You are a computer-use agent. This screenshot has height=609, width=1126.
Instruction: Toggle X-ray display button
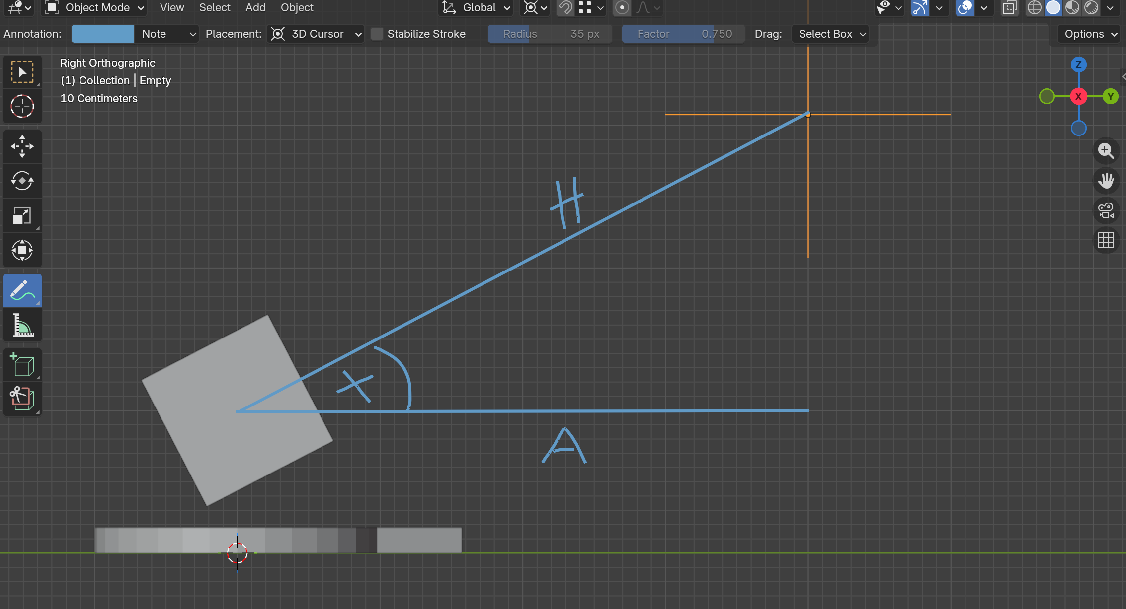1009,8
